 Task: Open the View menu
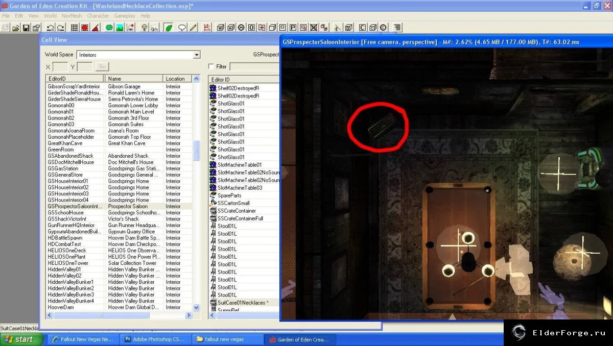click(33, 16)
